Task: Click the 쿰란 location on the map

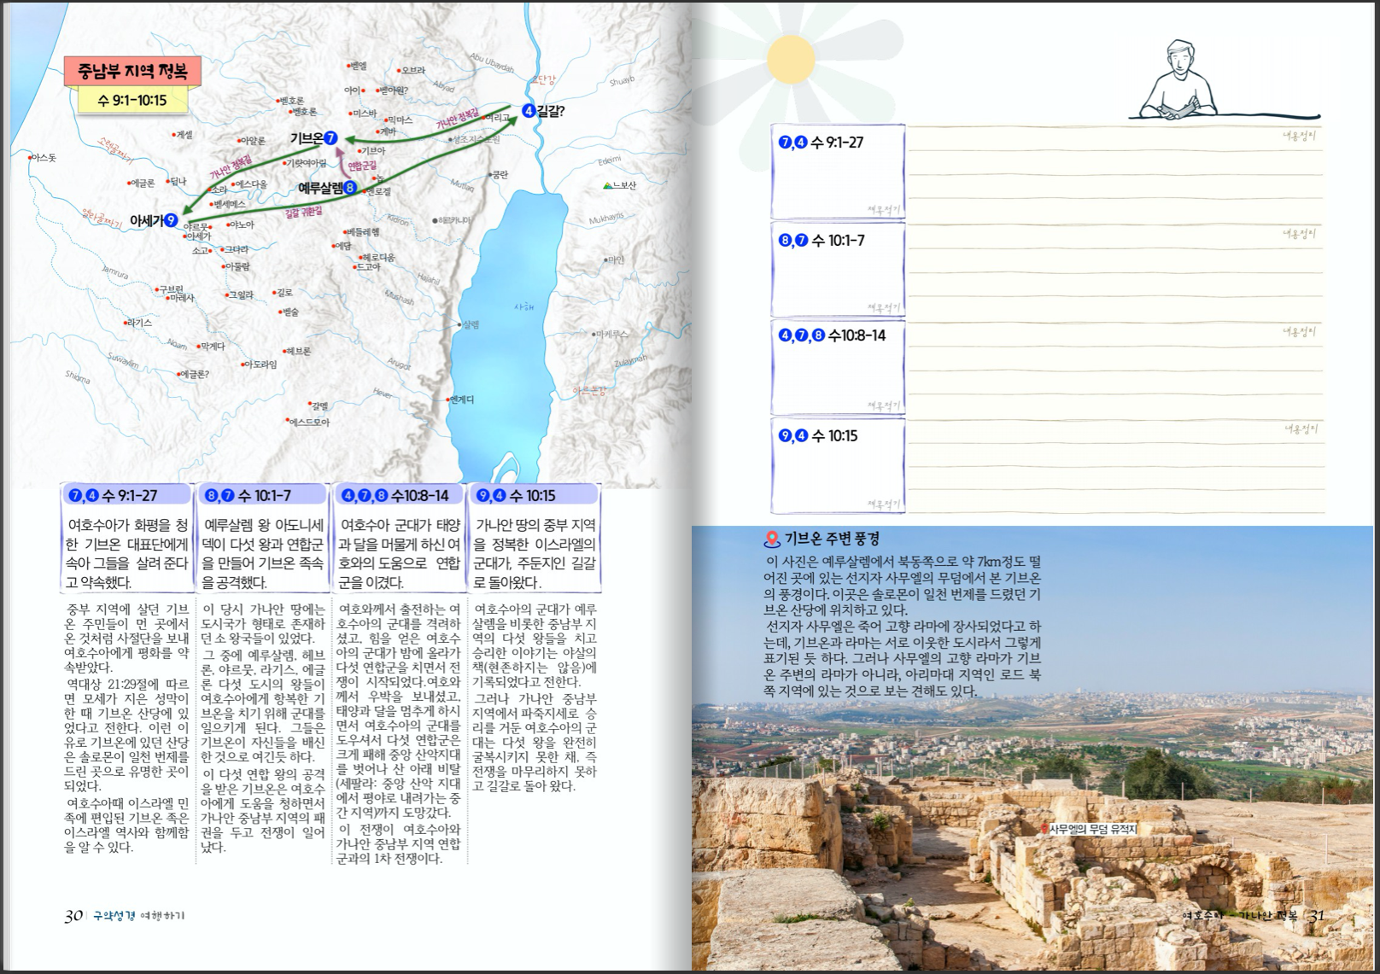Action: (x=498, y=174)
